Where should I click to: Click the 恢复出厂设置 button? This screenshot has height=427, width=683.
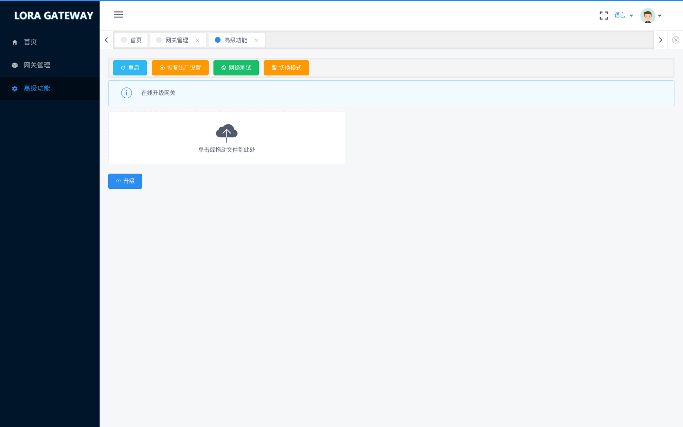tap(180, 68)
